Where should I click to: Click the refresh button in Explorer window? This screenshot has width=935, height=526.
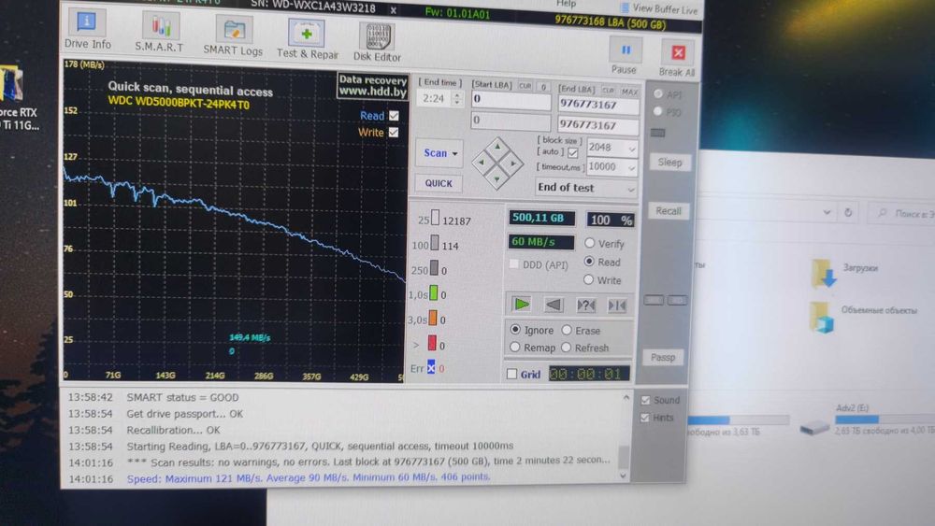(848, 212)
